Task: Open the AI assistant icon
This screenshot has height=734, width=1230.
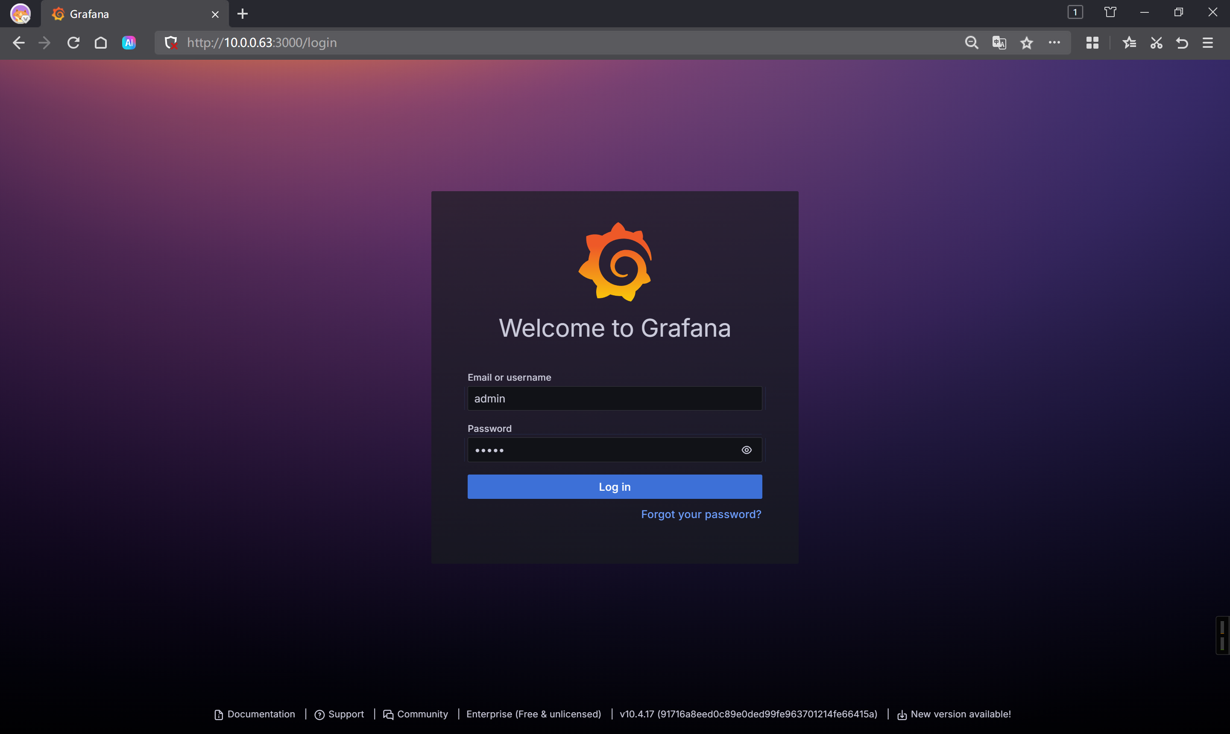Action: tap(129, 43)
